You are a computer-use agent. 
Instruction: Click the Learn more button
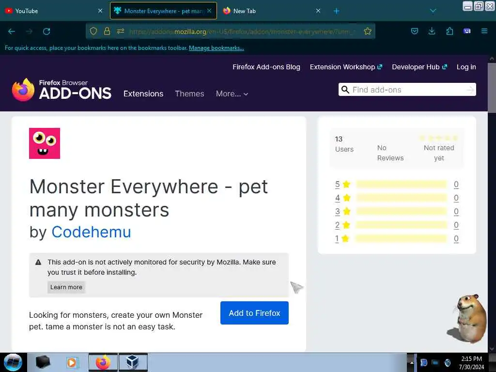point(66,287)
